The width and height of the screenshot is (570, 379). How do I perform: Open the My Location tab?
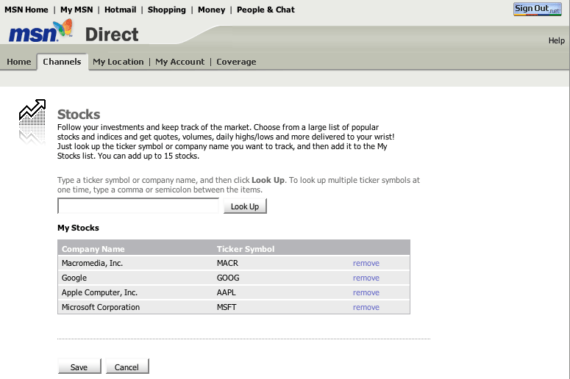click(x=118, y=62)
